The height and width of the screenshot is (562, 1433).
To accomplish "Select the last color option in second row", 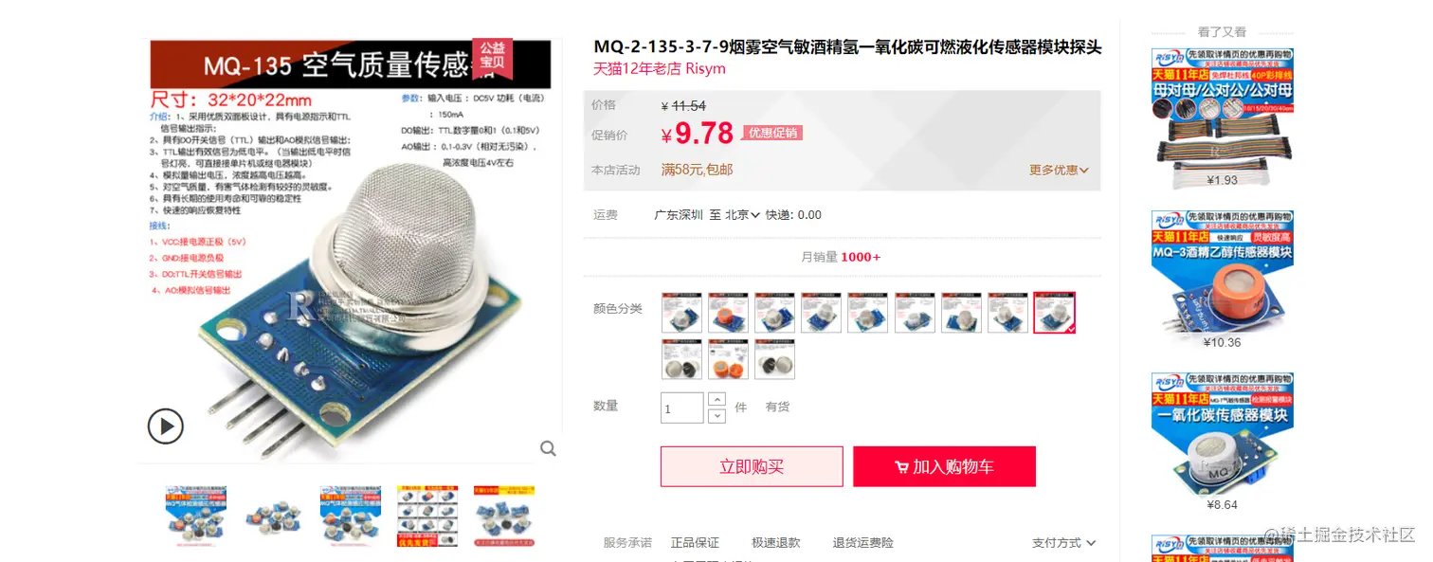I will (x=774, y=359).
